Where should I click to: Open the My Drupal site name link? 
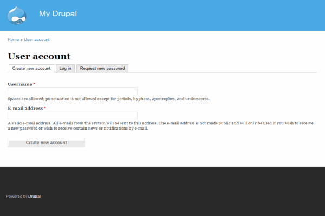(57, 13)
